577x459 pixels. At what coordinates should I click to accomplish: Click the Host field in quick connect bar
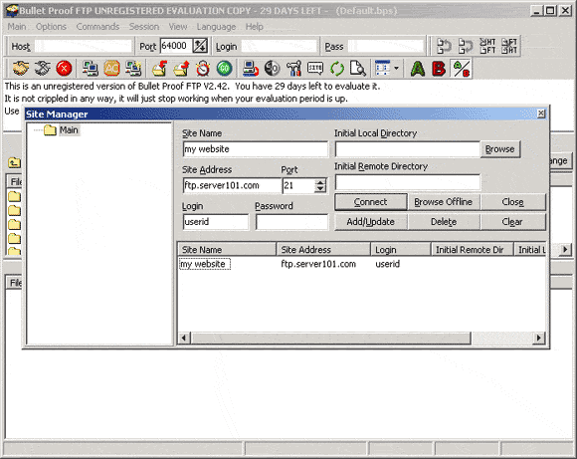click(84, 46)
